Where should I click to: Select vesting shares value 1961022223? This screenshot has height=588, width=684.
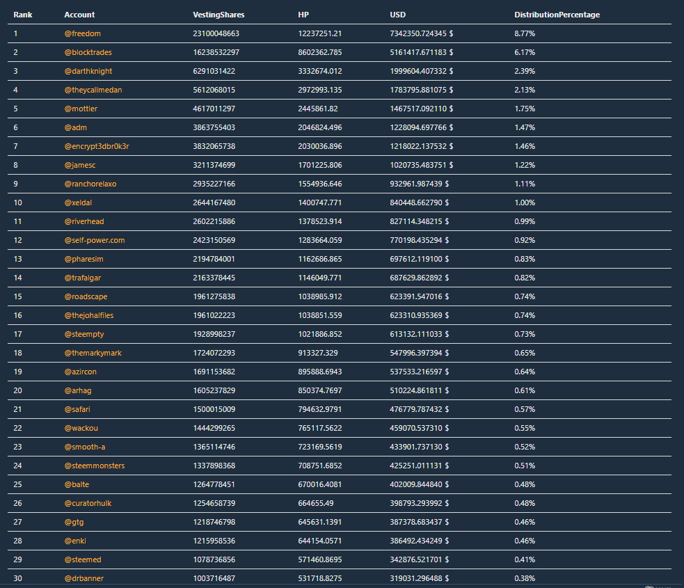click(x=214, y=315)
